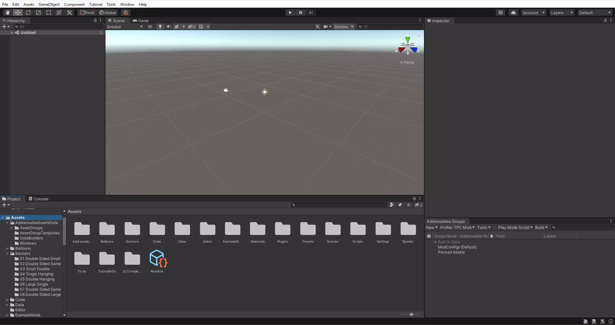Open the Component menu
The height and width of the screenshot is (325, 615).
click(x=74, y=4)
